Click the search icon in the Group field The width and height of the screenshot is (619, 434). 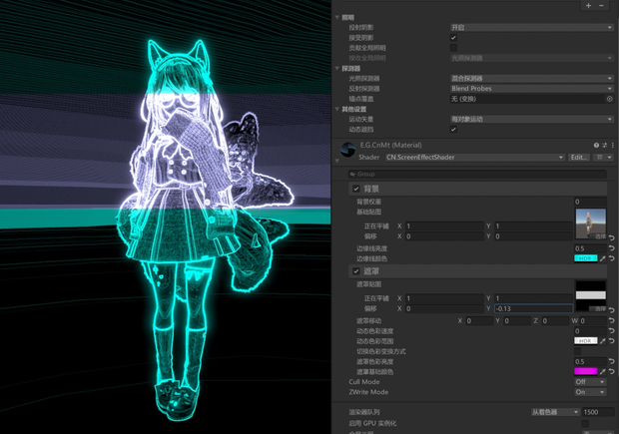(352, 174)
